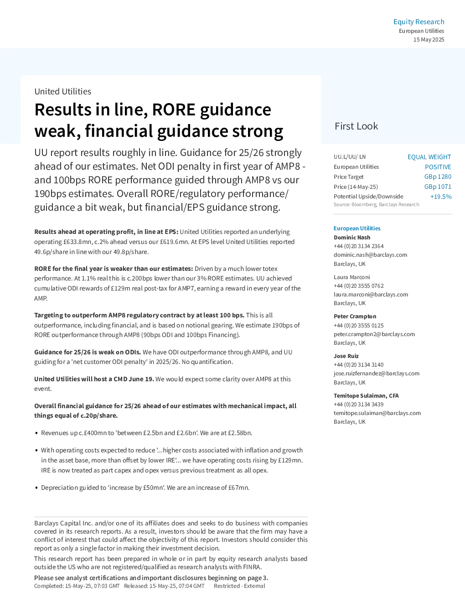Click laura.marconi@barclays.com email address
The image size is (465, 602).
(x=371, y=295)
